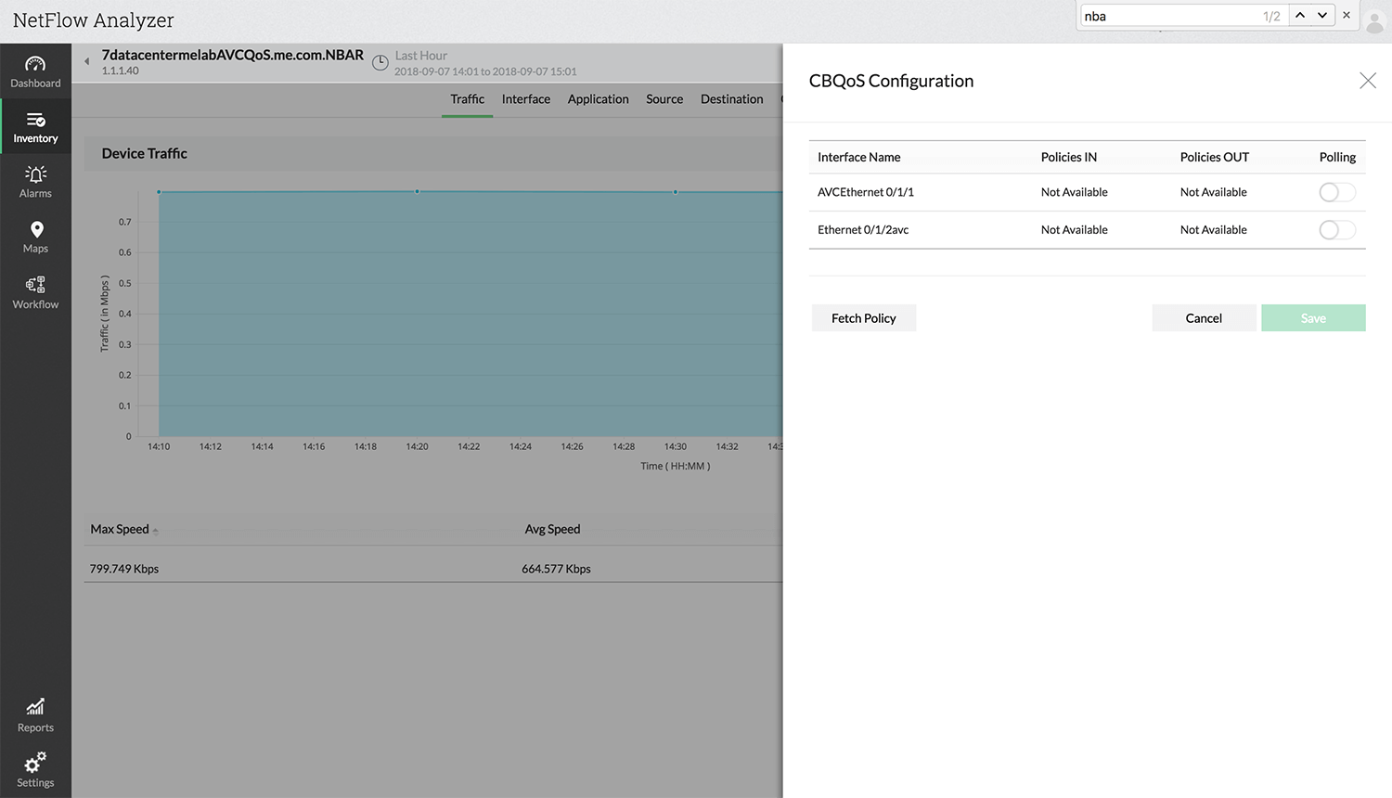Screen dimensions: 1392x798
Task: Cancel the CBQoS Configuration
Action: click(1204, 317)
